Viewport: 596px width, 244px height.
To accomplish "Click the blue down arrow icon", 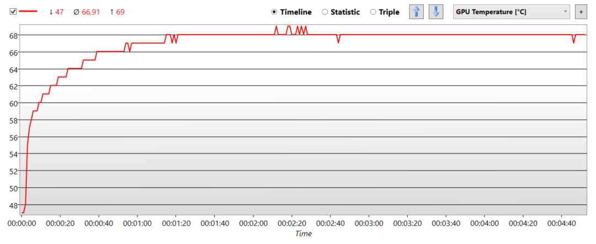I will 436,12.
